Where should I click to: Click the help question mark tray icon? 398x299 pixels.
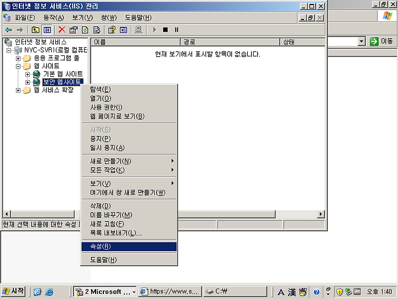point(316,292)
